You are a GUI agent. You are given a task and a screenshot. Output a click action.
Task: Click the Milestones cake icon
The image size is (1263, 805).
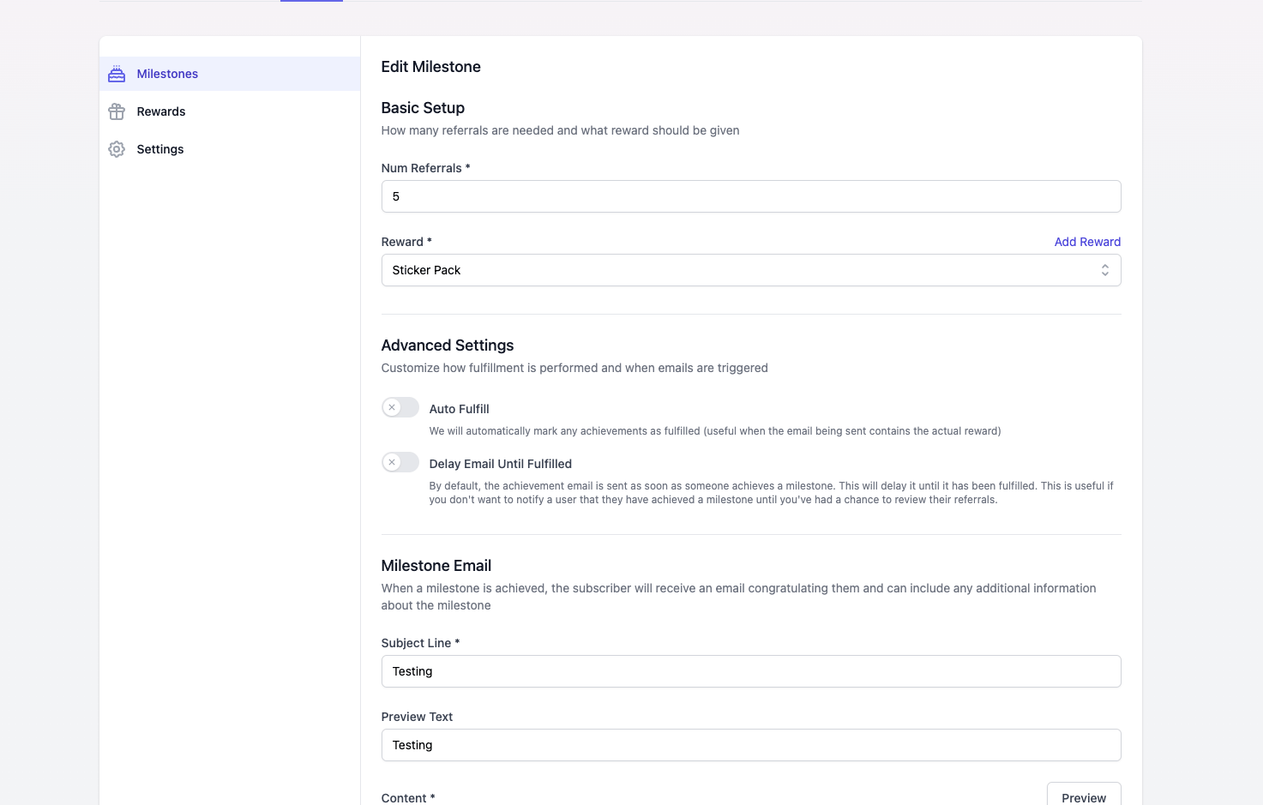tap(117, 74)
